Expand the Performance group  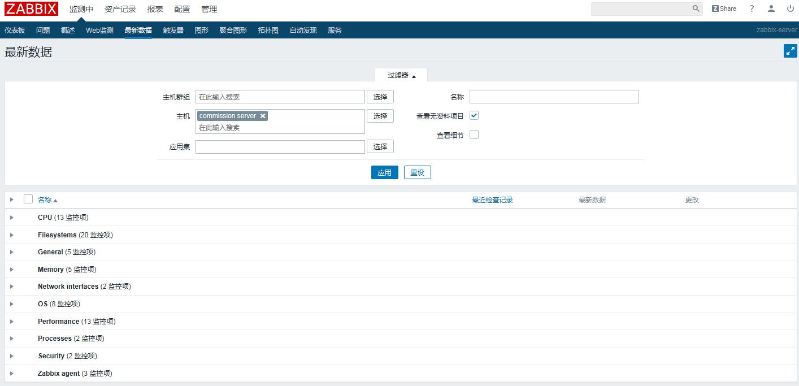[x=11, y=322]
